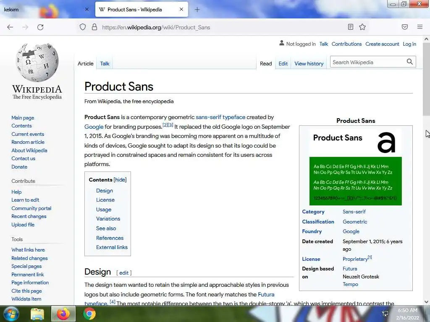Open Tempo link in infobox
This screenshot has height=322, width=430.
pyautogui.click(x=350, y=284)
